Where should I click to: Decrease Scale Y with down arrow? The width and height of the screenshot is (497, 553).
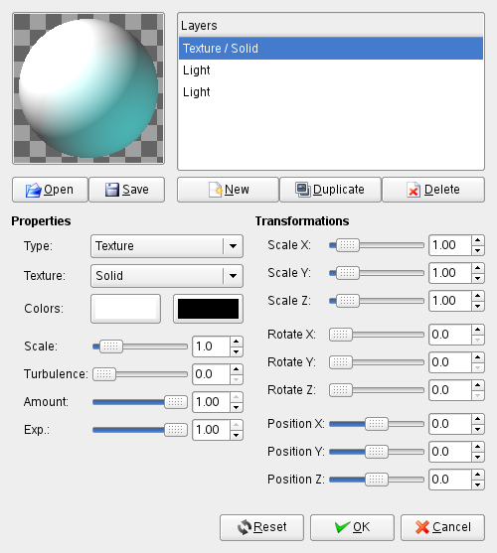(477, 278)
